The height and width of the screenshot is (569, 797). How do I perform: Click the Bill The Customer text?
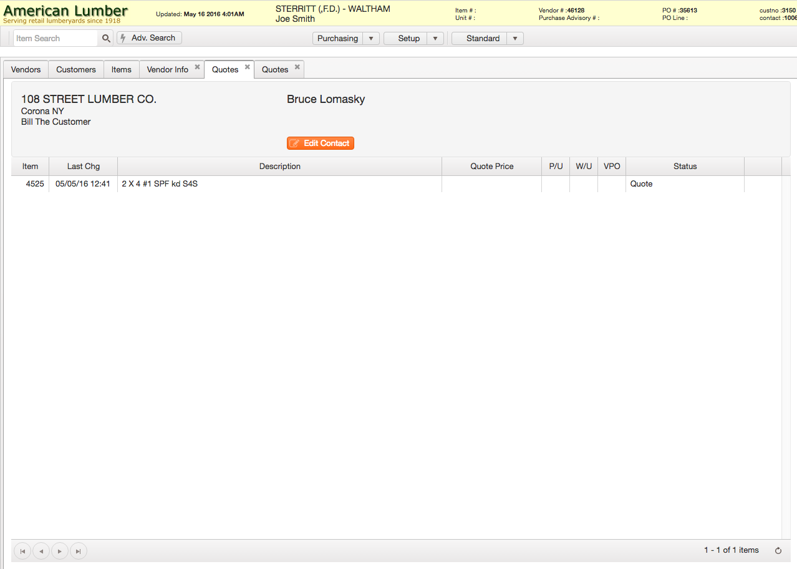(x=56, y=122)
